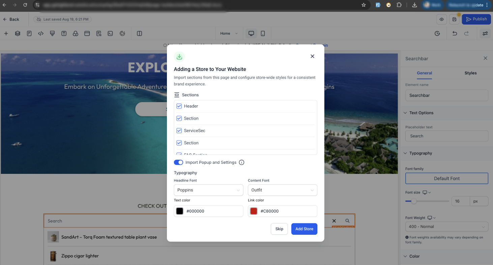Select the paint brush style icon
This screenshot has width=493, height=265.
pos(52,34)
